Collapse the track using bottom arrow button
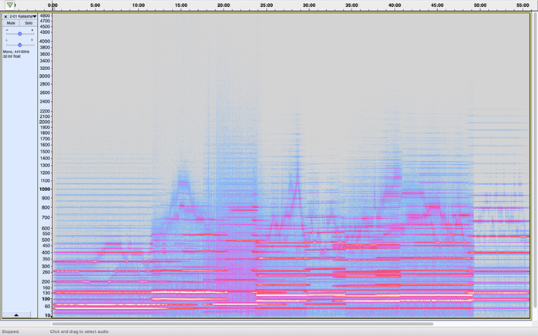Screen dimensions: 538x336 (x=17, y=314)
